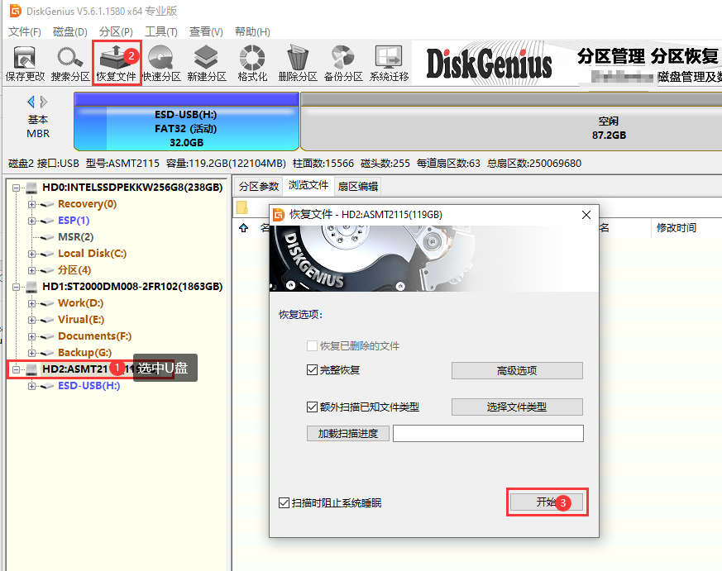Collapse the HD1 ST2000DM008 node

pyautogui.click(x=16, y=287)
